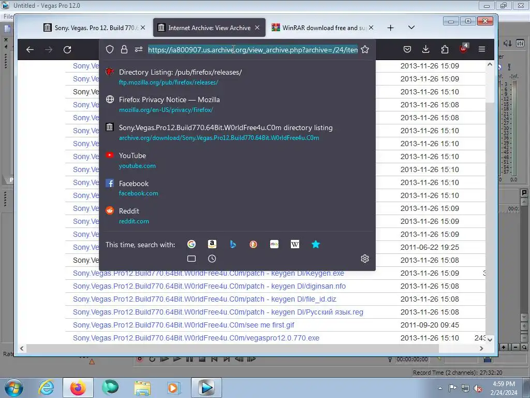Open Русский язык.reg file link
Screen dimensions: 530x398
point(218,312)
